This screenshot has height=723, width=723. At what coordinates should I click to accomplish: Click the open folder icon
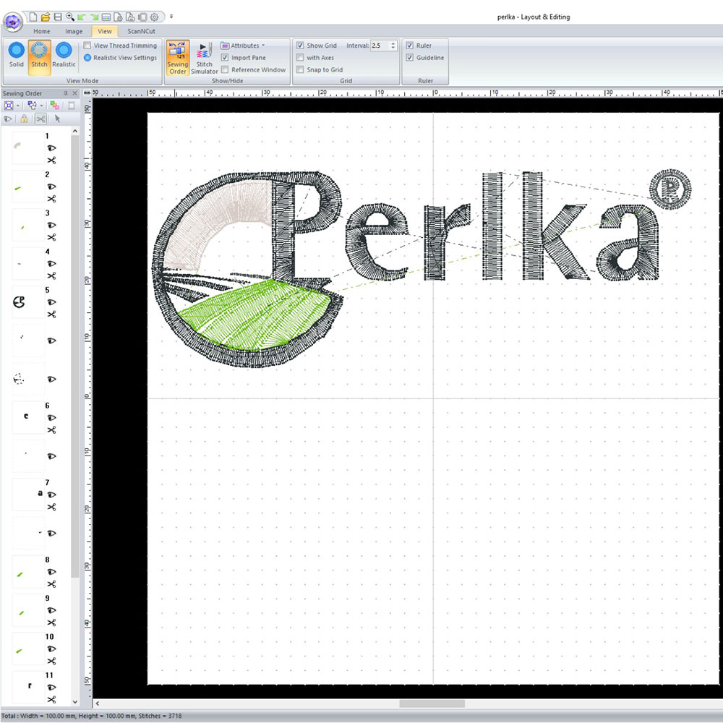click(45, 17)
